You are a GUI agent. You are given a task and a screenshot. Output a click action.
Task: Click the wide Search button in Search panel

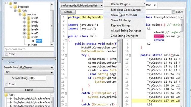click(29, 90)
